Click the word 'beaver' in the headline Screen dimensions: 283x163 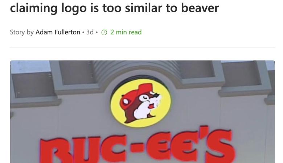[x=200, y=8]
